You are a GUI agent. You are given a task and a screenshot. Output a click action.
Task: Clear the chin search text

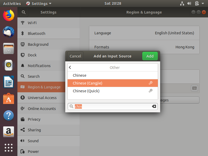tap(154, 106)
